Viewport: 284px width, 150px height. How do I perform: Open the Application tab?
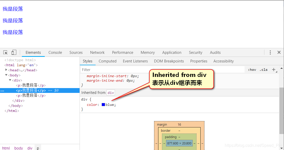pyautogui.click(x=172, y=52)
